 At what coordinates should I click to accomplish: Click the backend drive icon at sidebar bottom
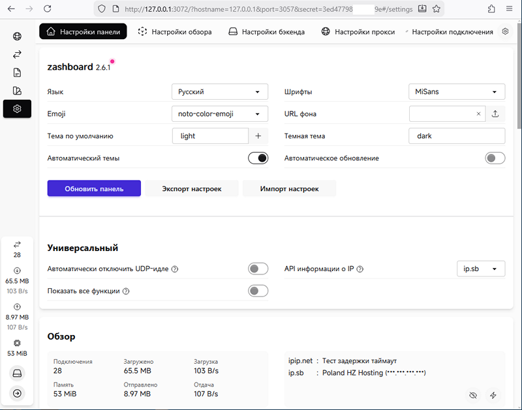[x=17, y=373]
